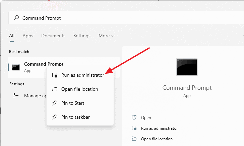Select Open file location in context menu
Viewport: 244px width, 146px height.
point(80,89)
